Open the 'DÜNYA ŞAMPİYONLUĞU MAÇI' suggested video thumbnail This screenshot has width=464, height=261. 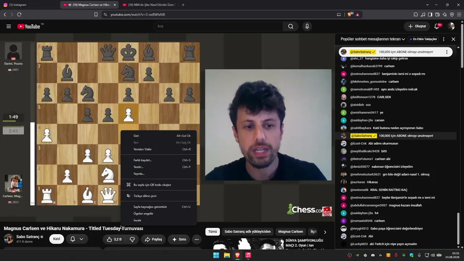tap(248, 244)
